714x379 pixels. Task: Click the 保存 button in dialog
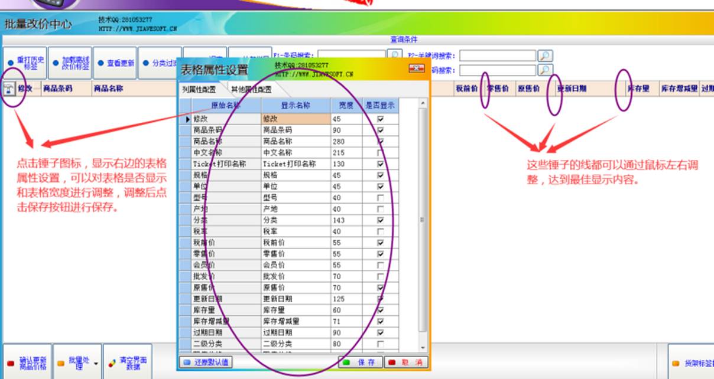(360, 362)
